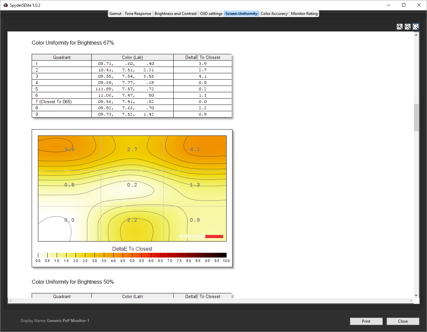Click DeltaE '3.9' in the table's quadrant 1 row
The height and width of the screenshot is (332, 427).
pyautogui.click(x=203, y=64)
